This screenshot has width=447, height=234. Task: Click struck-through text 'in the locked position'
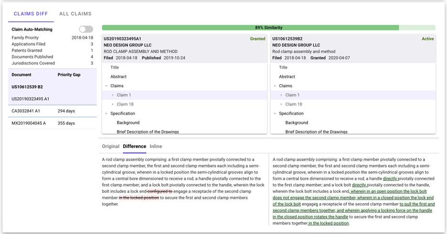click(139, 198)
